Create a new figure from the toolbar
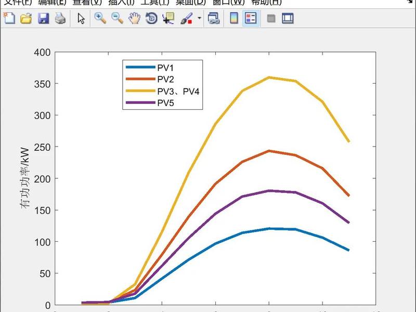The width and height of the screenshot is (416, 312). (9, 18)
